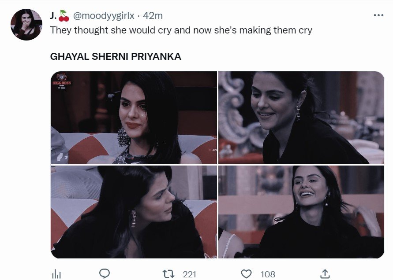Open the profile via the avatar picture
Viewport: 393px width, 280px height.
26,22
